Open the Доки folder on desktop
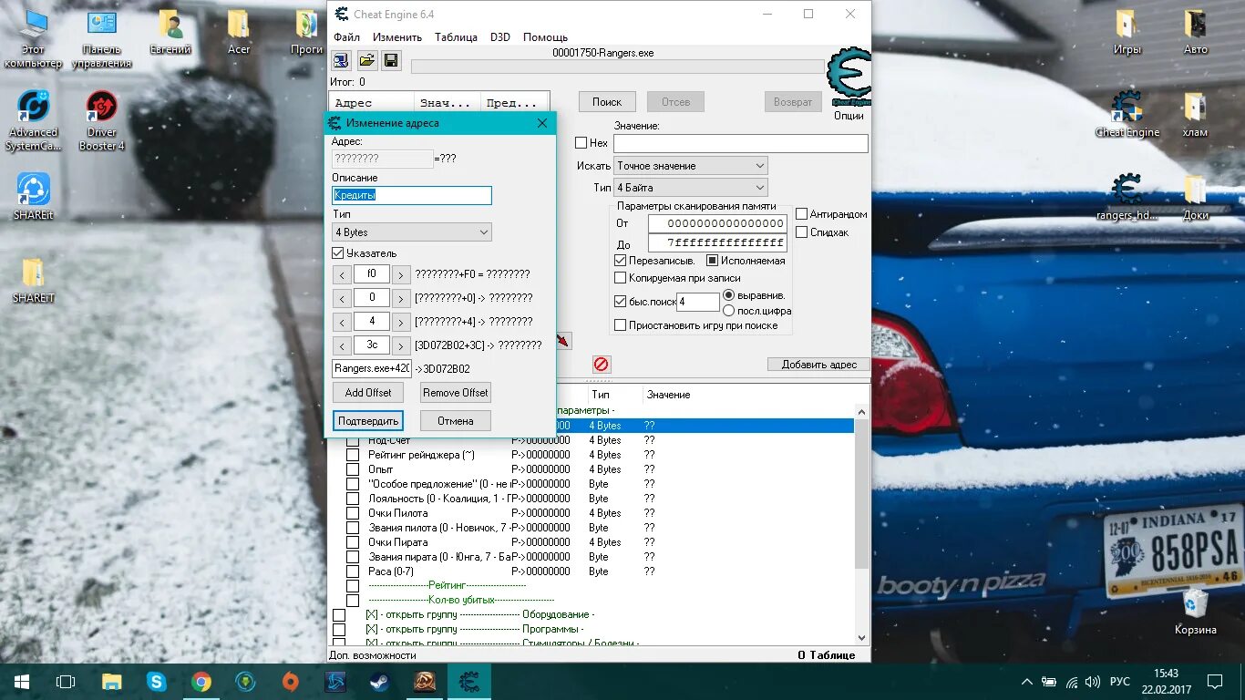 pos(1195,197)
